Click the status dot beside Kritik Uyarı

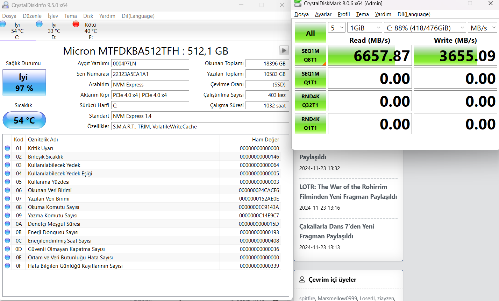(x=7, y=148)
